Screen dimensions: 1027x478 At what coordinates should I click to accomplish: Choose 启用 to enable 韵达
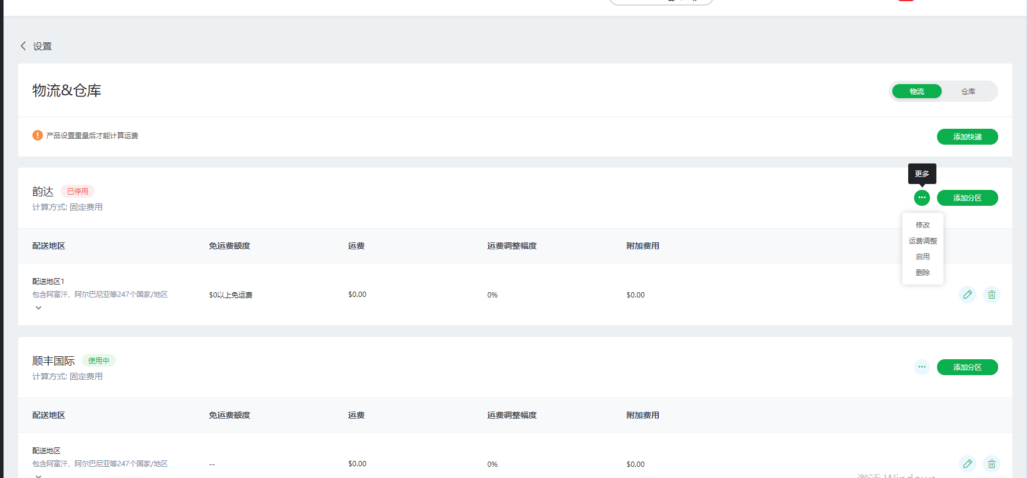point(922,256)
